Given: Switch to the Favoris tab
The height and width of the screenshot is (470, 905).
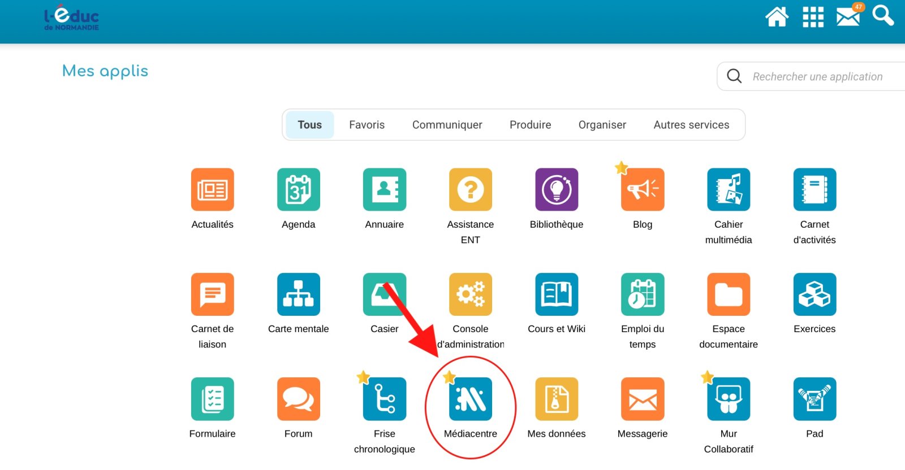Looking at the screenshot, I should coord(367,125).
